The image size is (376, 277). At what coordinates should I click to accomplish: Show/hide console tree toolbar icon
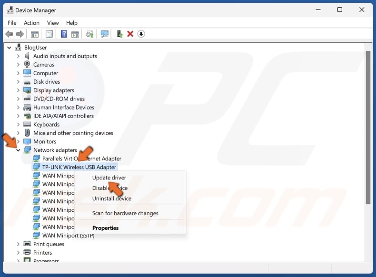(x=35, y=34)
